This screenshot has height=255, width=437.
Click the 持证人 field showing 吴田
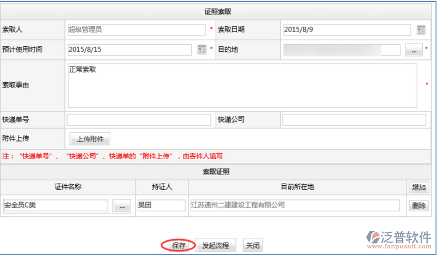tap(161, 205)
